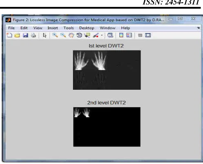Screen dimensions: 203x164
Task: Open a file with the folder icon
Action: click(x=18, y=35)
